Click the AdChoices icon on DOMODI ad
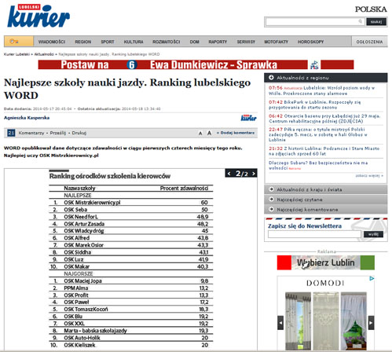 [372, 278]
